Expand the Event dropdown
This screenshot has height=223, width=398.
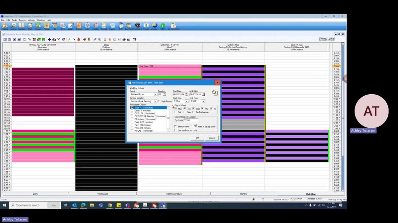click(155, 95)
